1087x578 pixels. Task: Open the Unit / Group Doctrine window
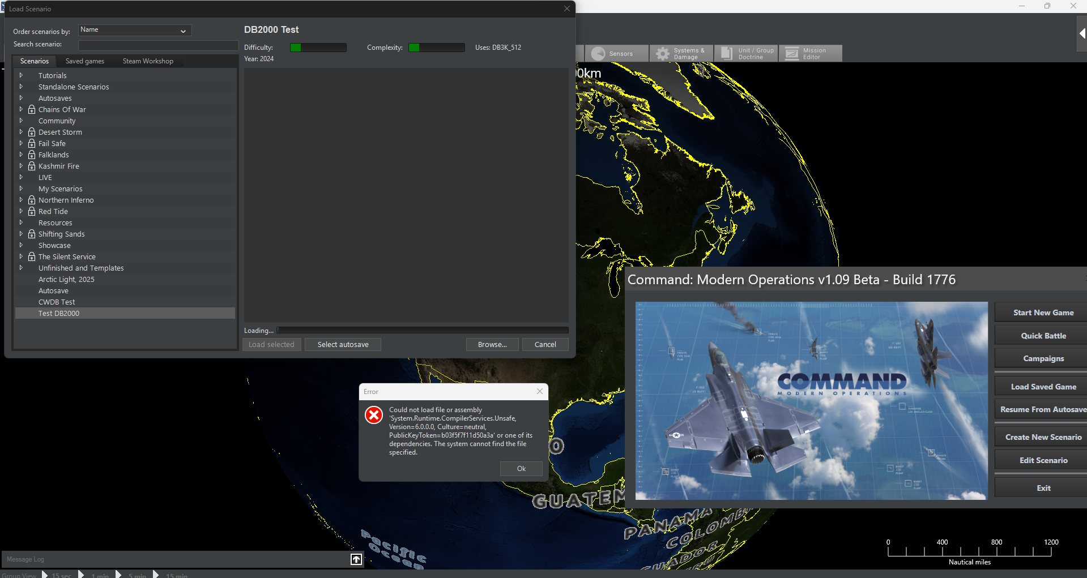pyautogui.click(x=745, y=53)
